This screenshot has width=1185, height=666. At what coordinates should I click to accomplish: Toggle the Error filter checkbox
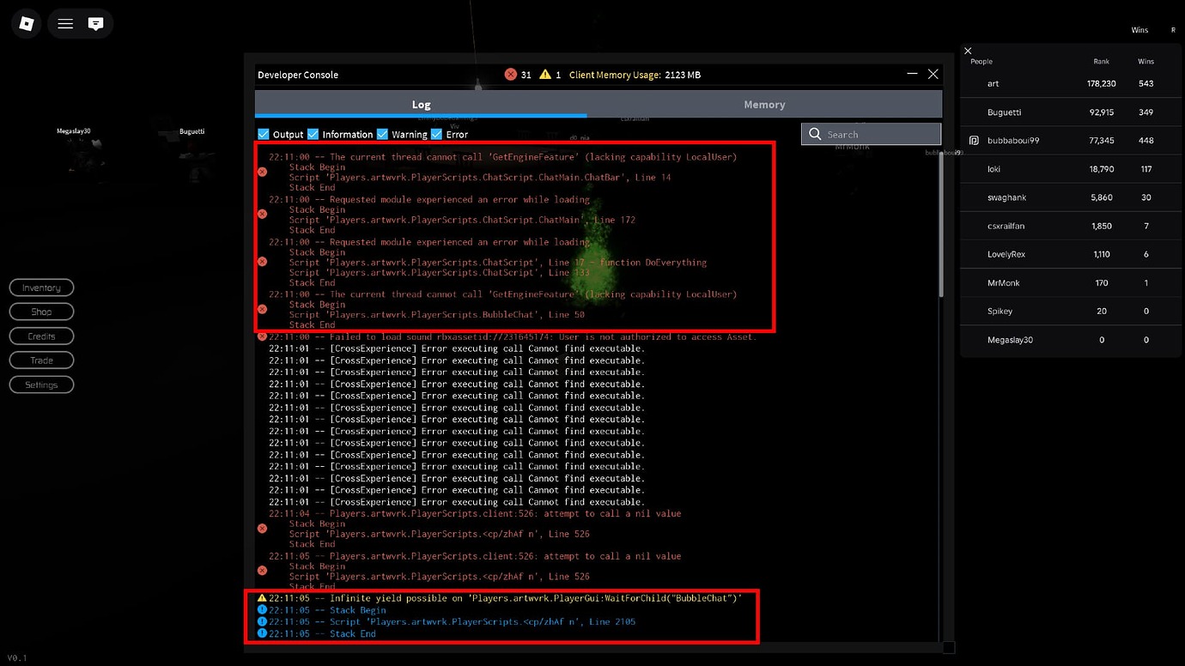[436, 134]
